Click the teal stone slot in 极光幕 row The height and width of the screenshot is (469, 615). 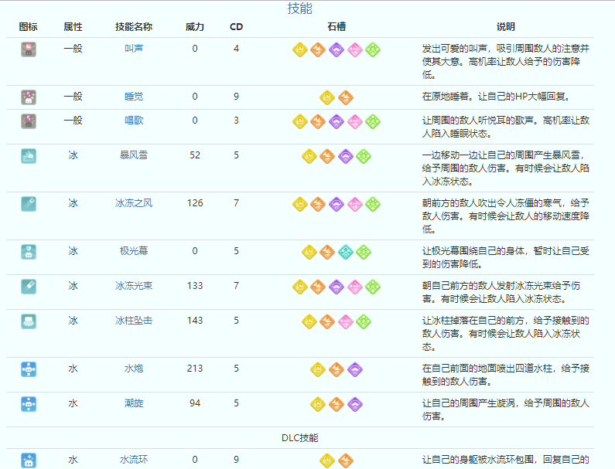[345, 251]
